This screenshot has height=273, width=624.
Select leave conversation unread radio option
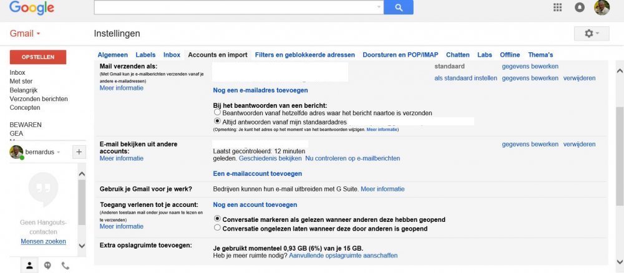[217, 228]
